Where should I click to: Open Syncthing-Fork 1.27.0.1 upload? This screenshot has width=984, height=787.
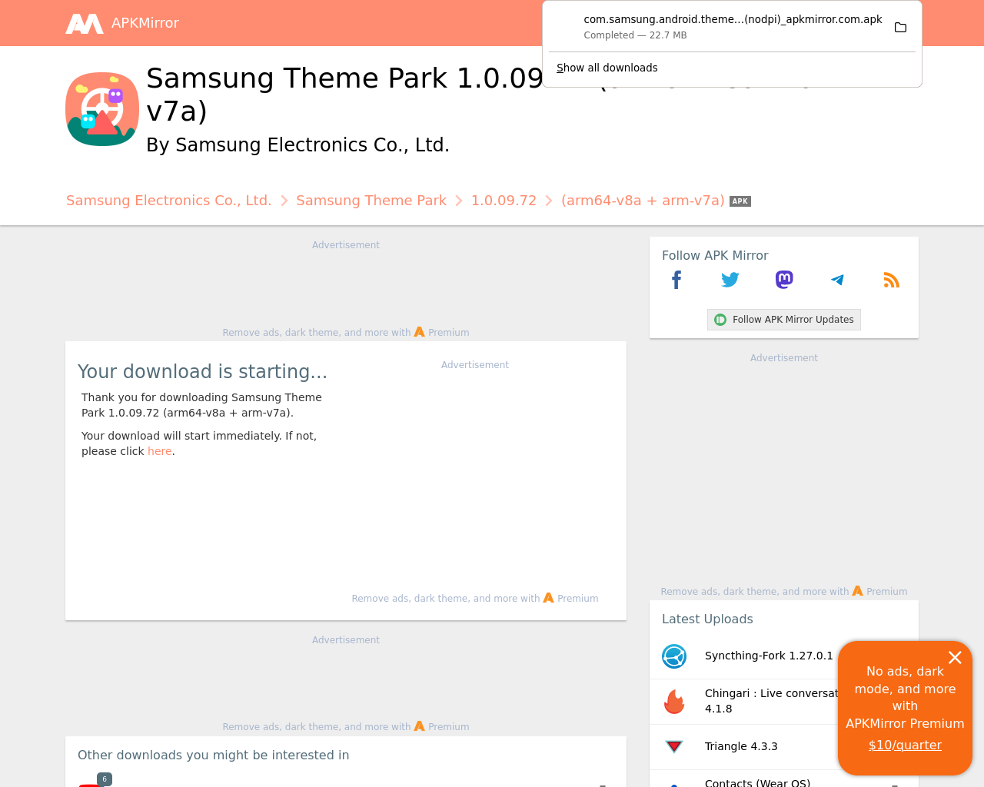pos(769,656)
